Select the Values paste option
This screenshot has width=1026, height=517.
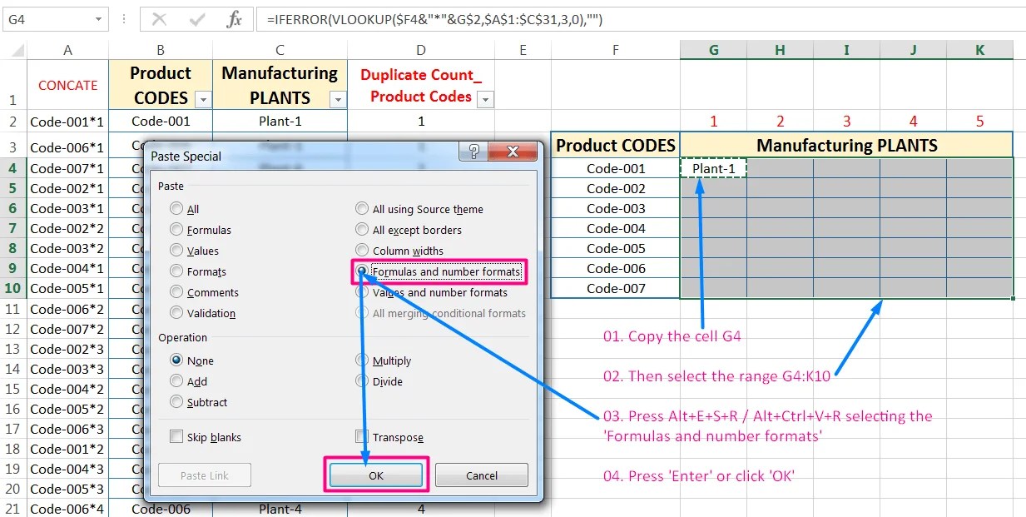pyautogui.click(x=176, y=250)
